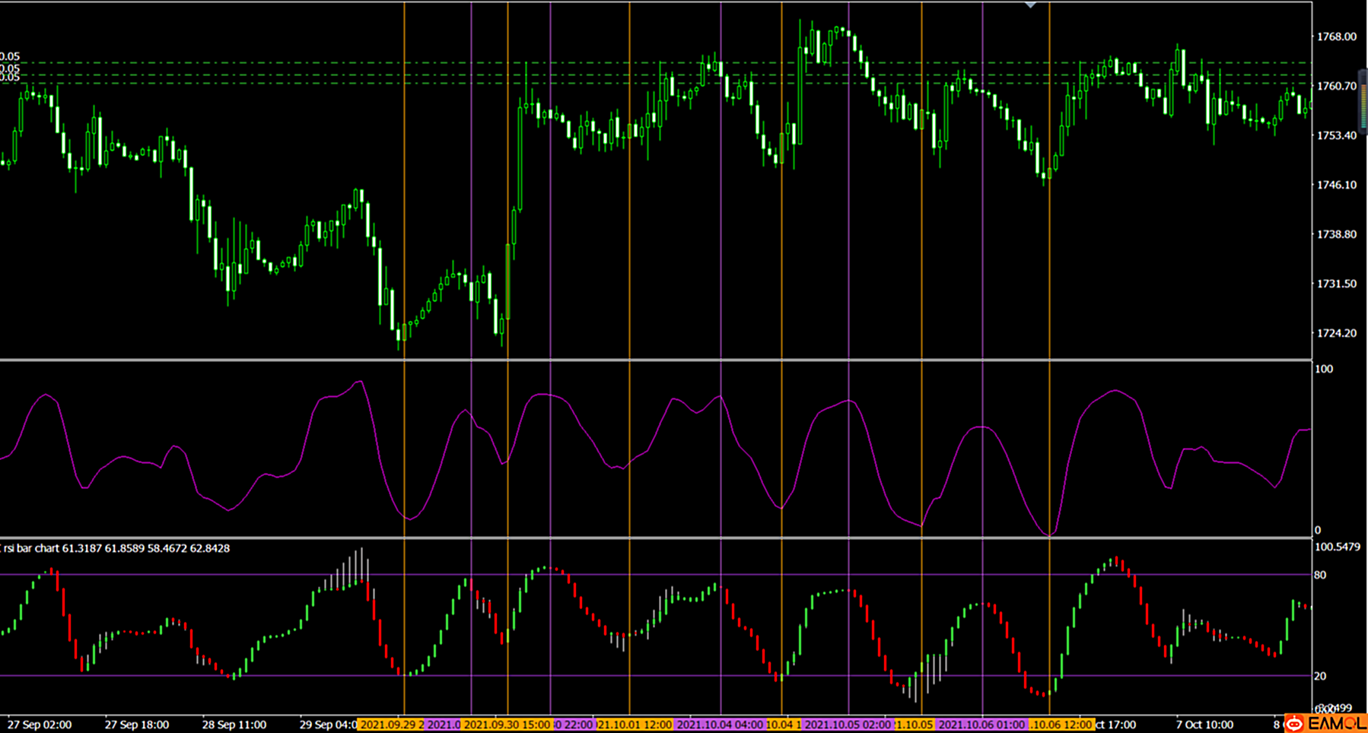
Task: Click the 27 Sep 18:00 time axis label
Action: tap(137, 725)
